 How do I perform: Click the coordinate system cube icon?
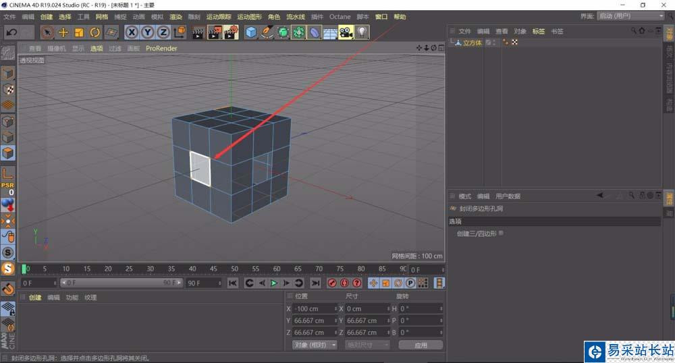click(180, 32)
